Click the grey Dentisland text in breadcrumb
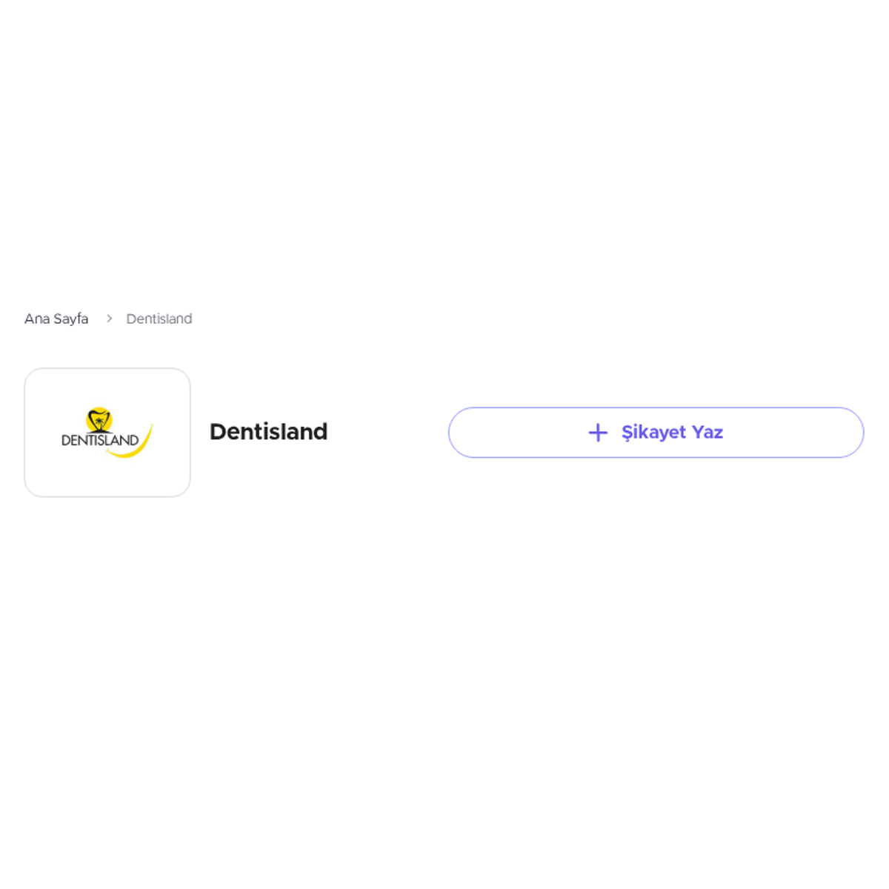 (159, 319)
